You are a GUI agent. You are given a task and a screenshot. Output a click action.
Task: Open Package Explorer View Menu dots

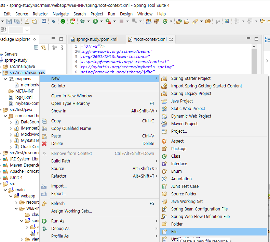tap(62, 47)
